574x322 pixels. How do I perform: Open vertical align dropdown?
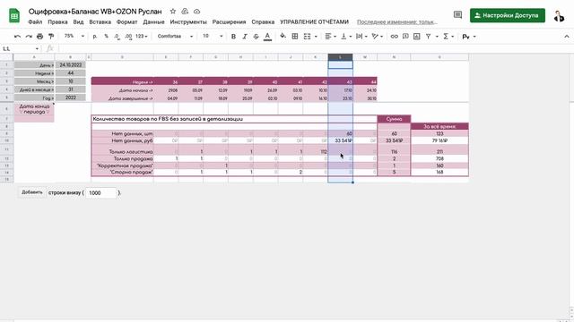(x=346, y=36)
